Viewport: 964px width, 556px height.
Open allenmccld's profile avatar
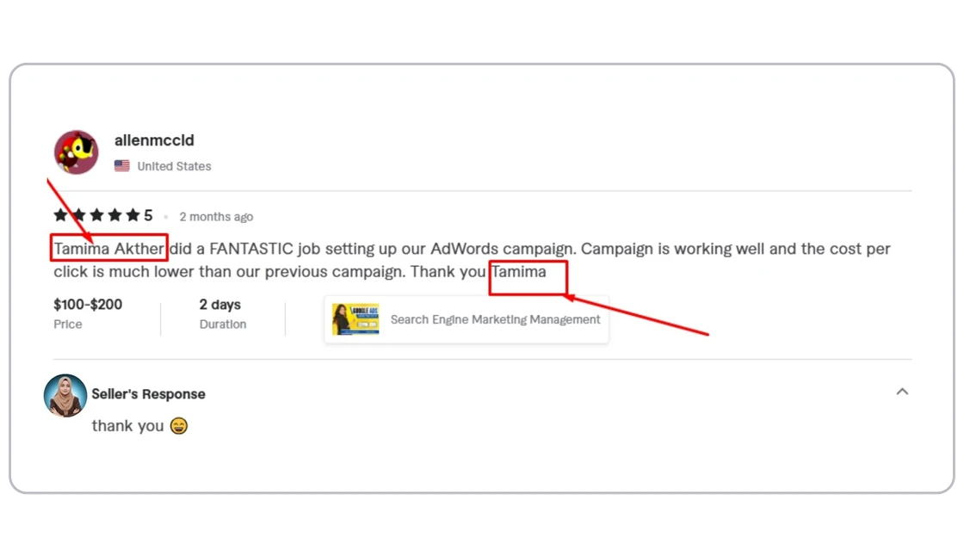pyautogui.click(x=77, y=152)
